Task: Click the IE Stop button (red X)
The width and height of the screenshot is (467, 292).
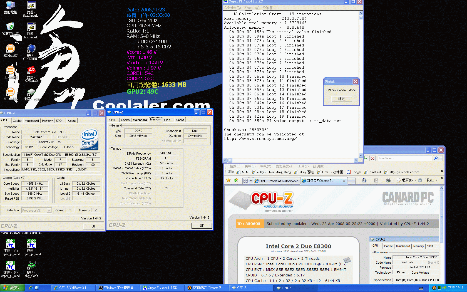Action: [372, 158]
